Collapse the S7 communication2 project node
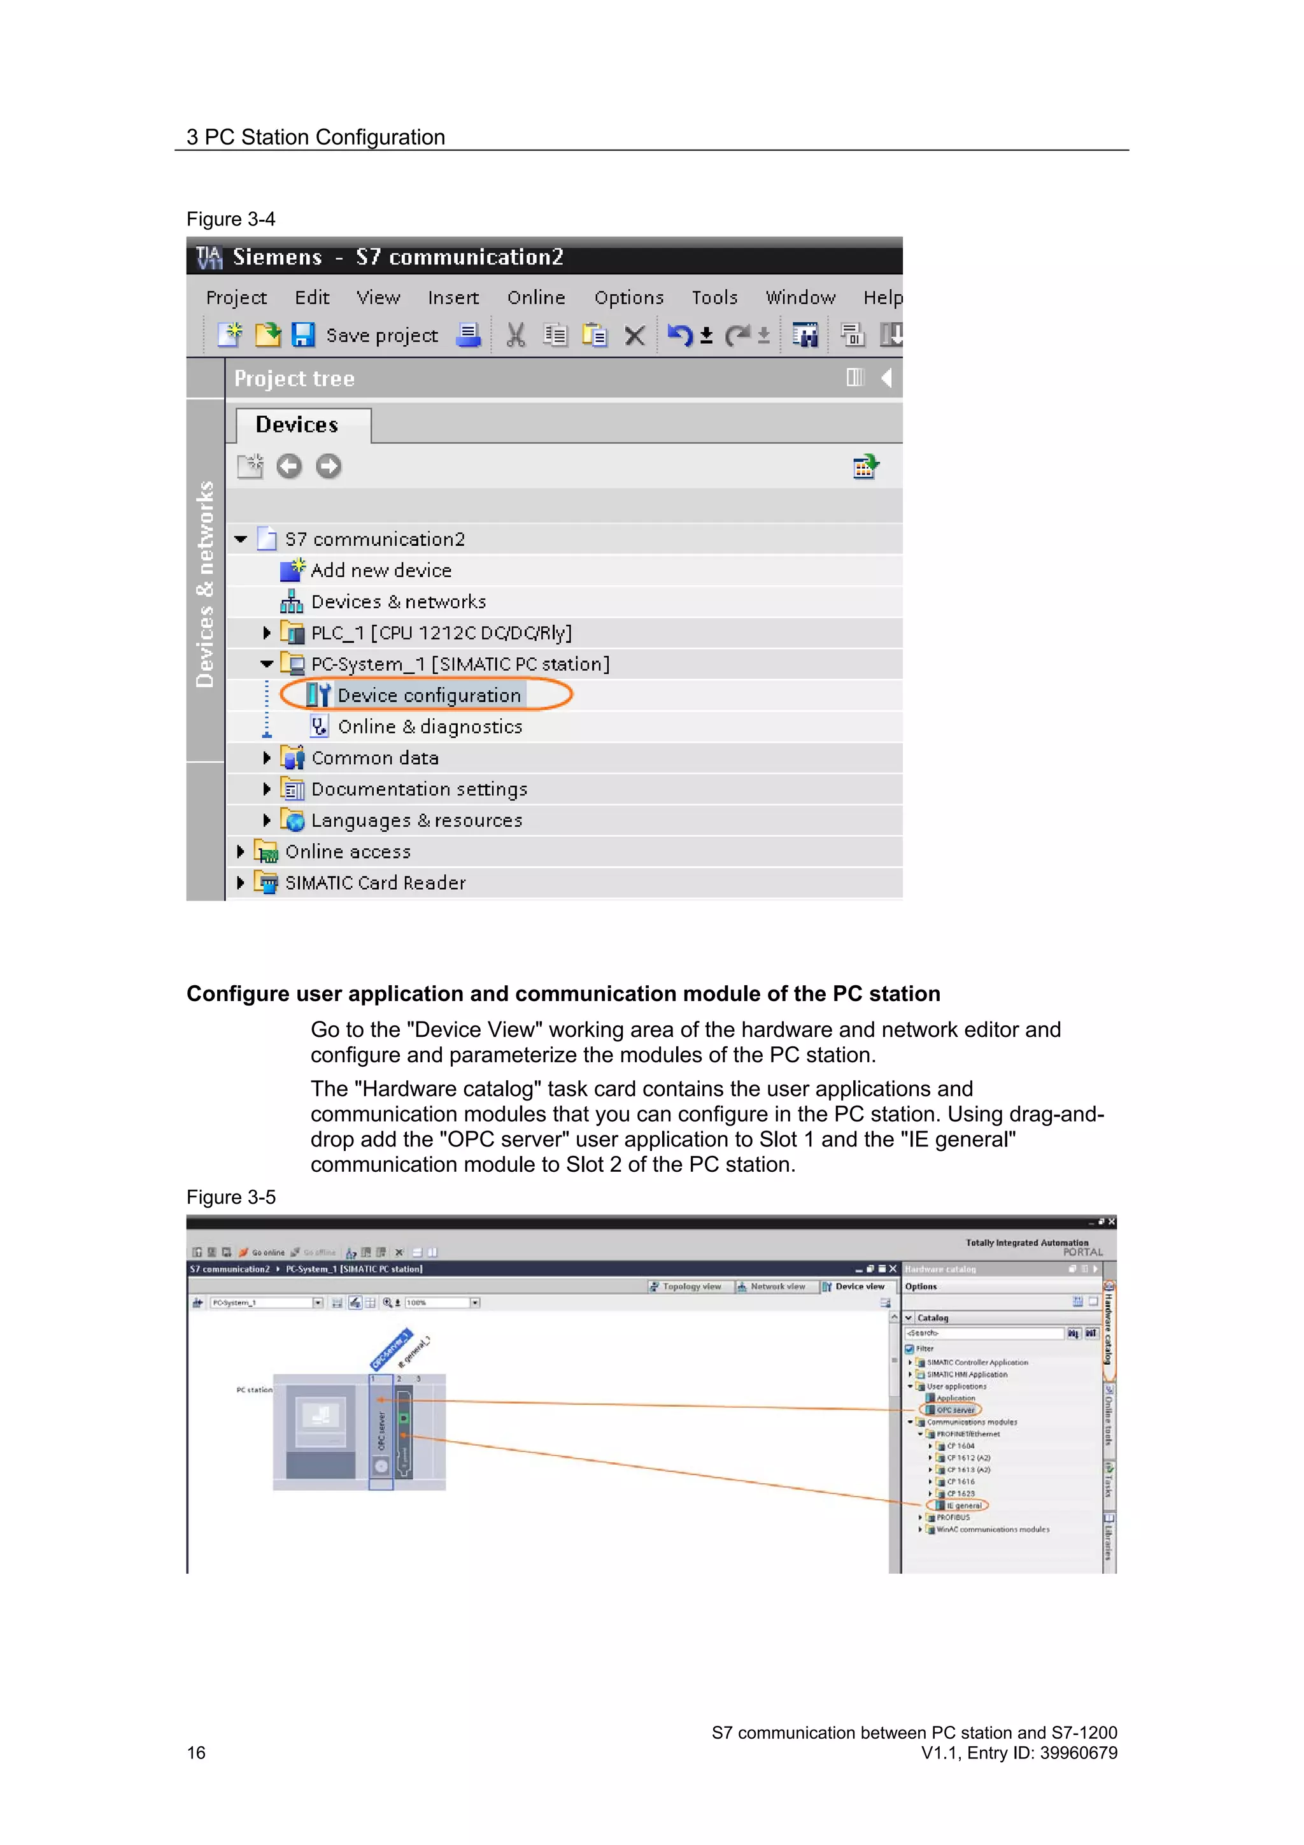 click(240, 539)
